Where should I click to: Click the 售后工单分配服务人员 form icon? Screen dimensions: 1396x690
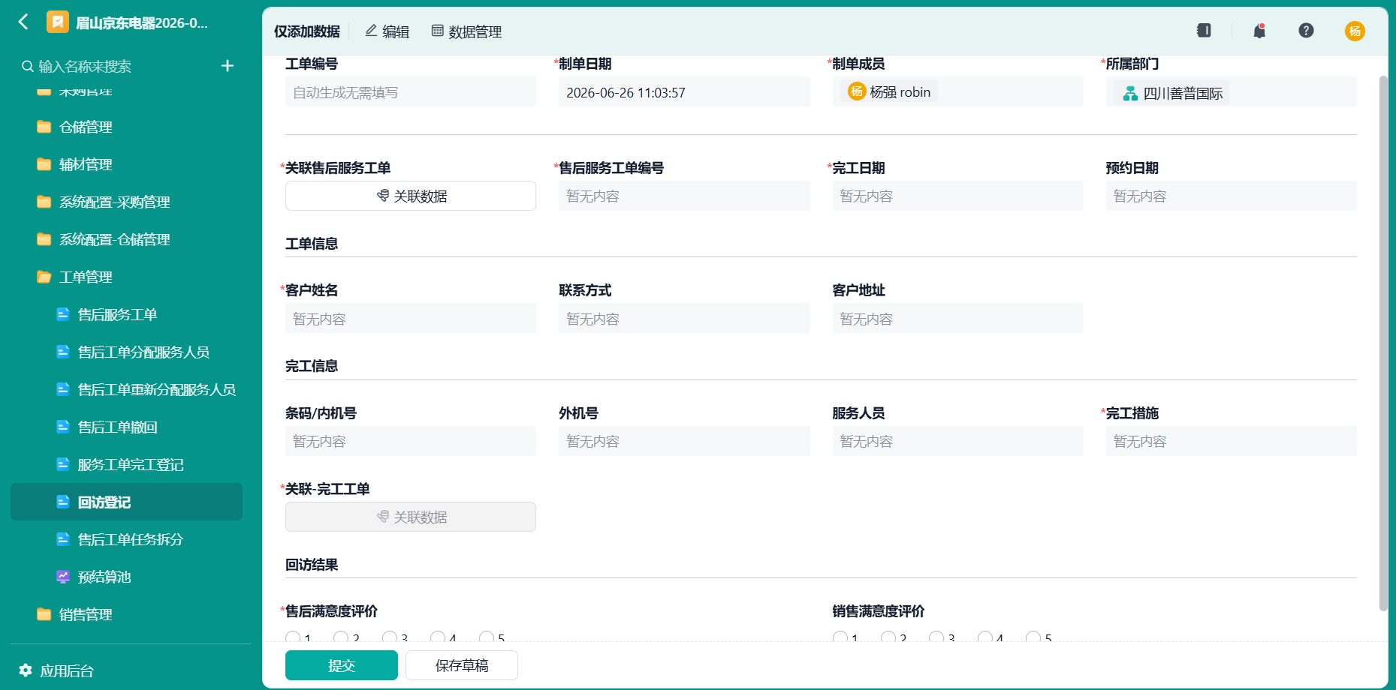pyautogui.click(x=63, y=352)
